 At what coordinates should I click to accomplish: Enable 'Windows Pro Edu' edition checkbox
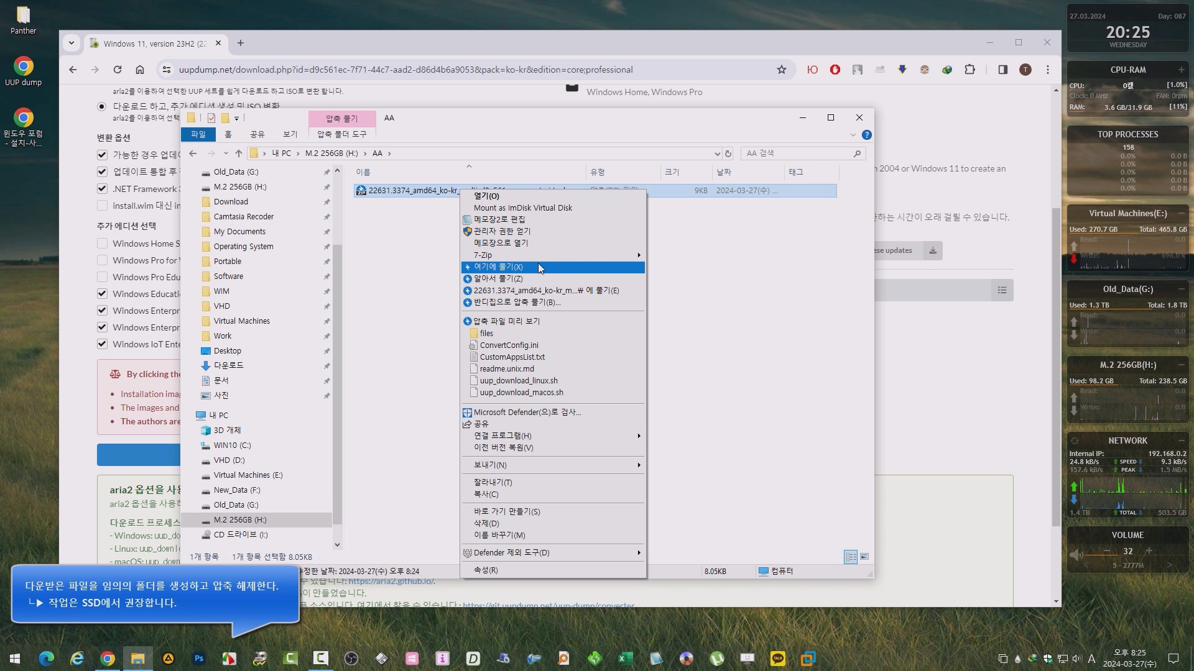point(103,277)
